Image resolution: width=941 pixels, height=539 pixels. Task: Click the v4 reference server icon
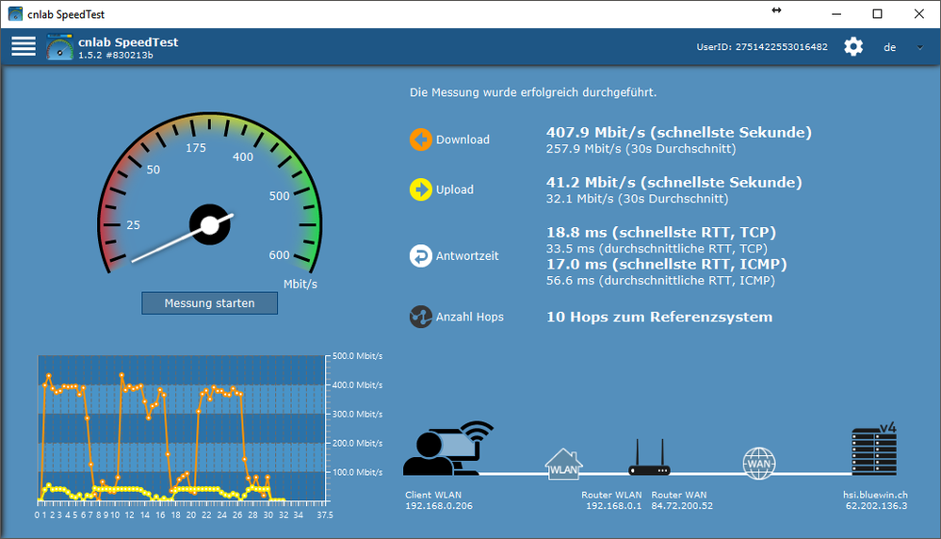[874, 449]
